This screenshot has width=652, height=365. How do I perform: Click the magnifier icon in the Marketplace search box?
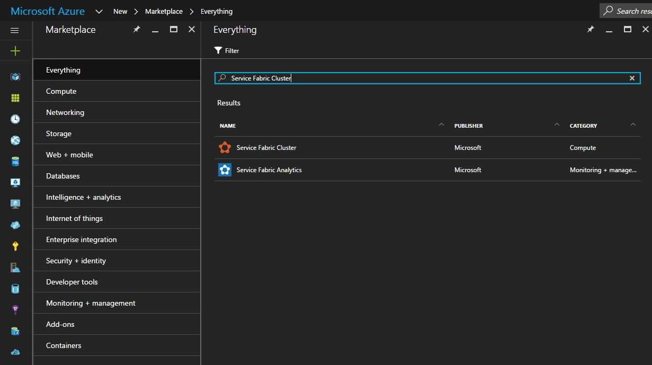[222, 78]
